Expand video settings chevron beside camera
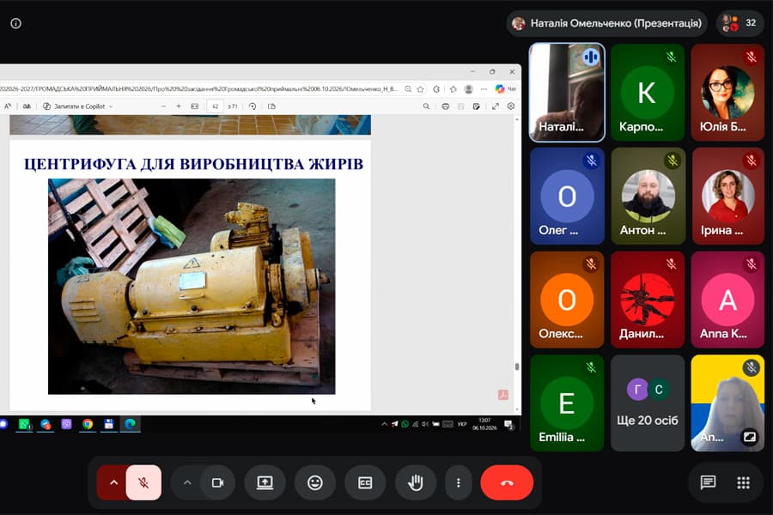773x515 pixels. coord(187,483)
